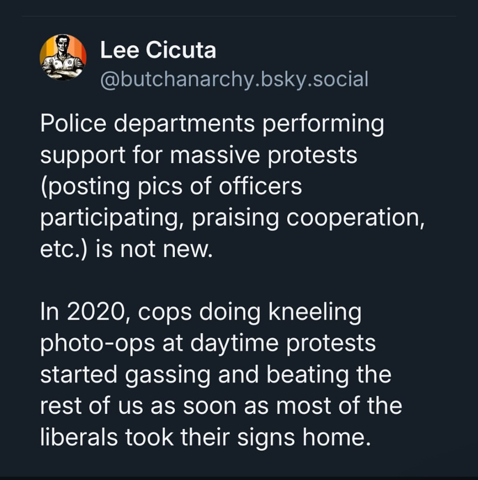
Task: Click the line "started gassing and beating the"
Action: (x=216, y=375)
